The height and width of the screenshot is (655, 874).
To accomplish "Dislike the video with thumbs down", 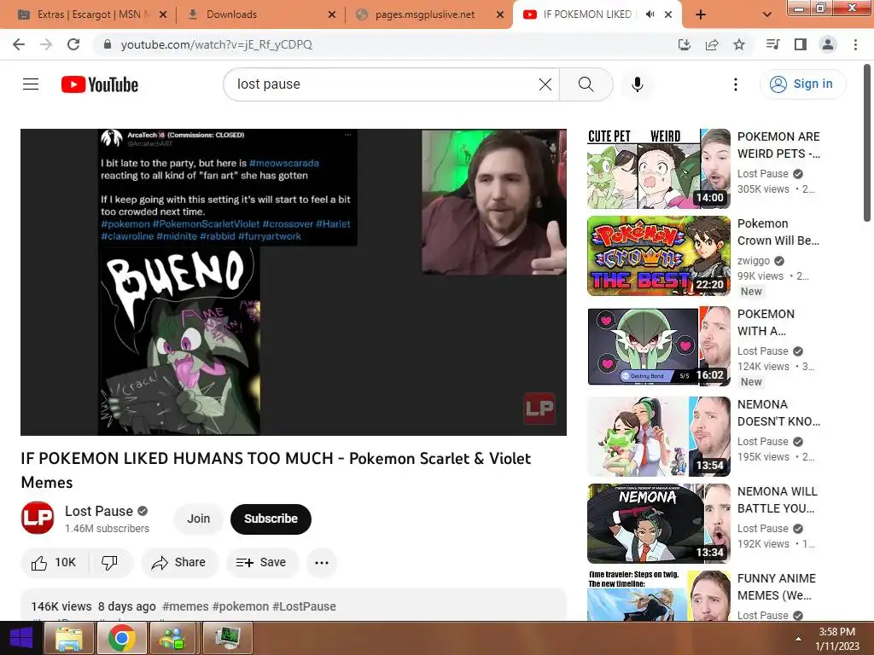I will click(x=109, y=563).
